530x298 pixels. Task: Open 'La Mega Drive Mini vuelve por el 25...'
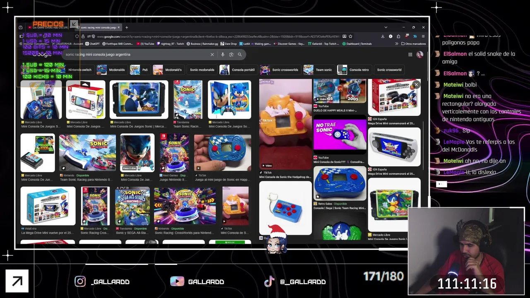[47, 233]
